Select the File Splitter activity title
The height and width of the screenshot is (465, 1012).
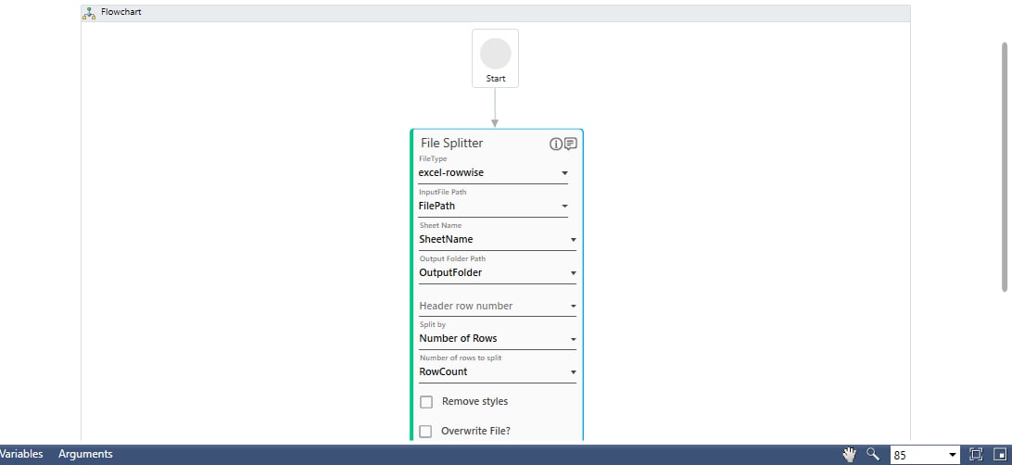tap(451, 144)
